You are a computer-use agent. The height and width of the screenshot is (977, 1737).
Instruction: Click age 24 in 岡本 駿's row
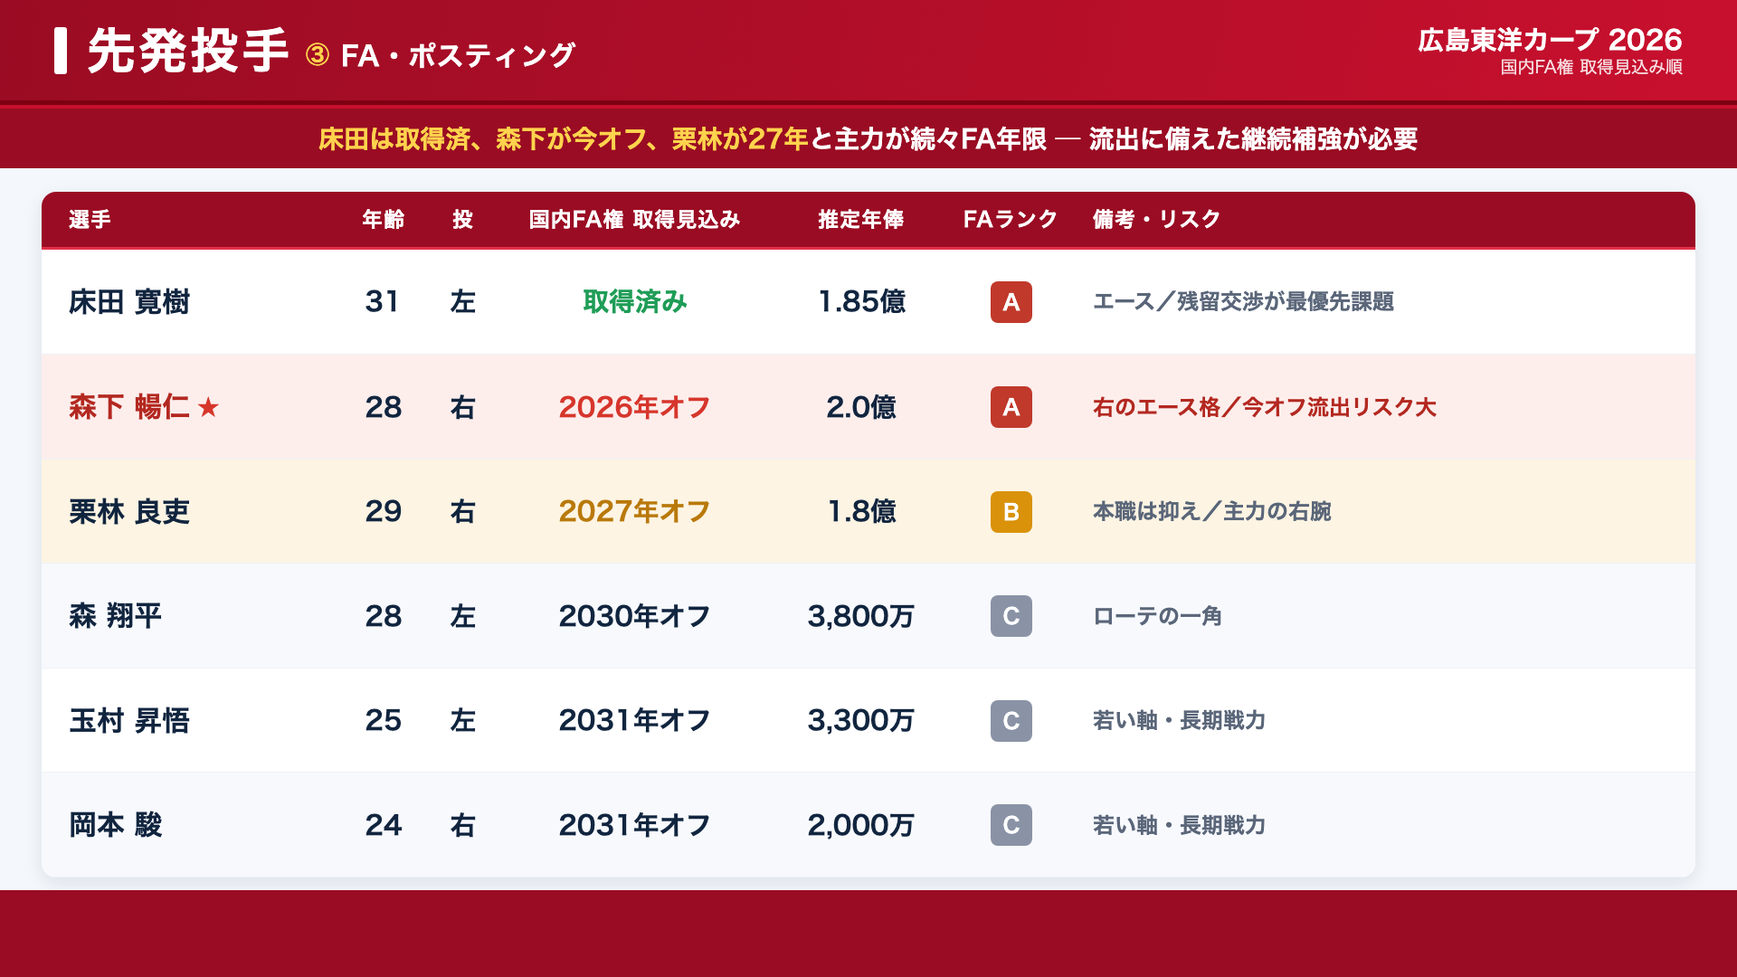coord(384,825)
